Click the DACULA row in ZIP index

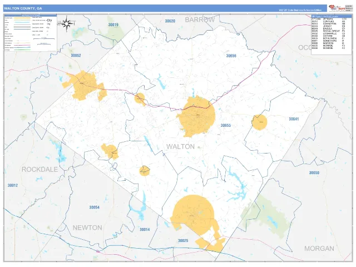pos(328,28)
